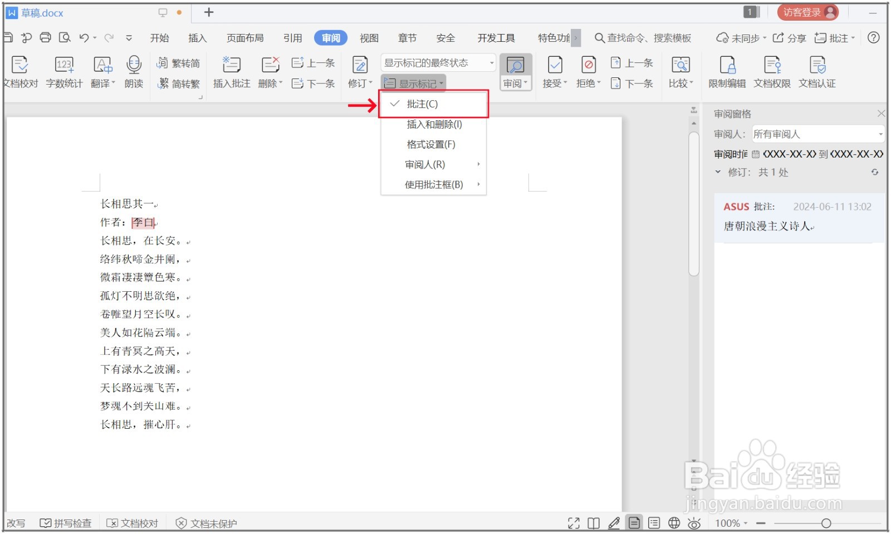Viewport: 891px width, 534px height.
Task: Click the 删除 comment icon
Action: [x=271, y=66]
